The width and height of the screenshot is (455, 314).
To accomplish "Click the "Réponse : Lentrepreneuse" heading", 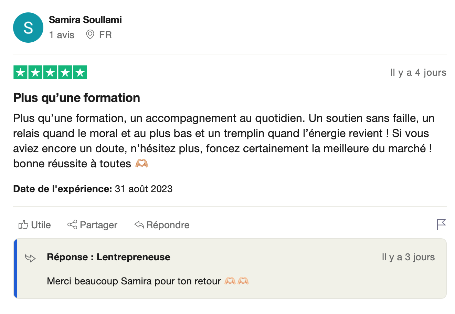I will pos(108,257).
